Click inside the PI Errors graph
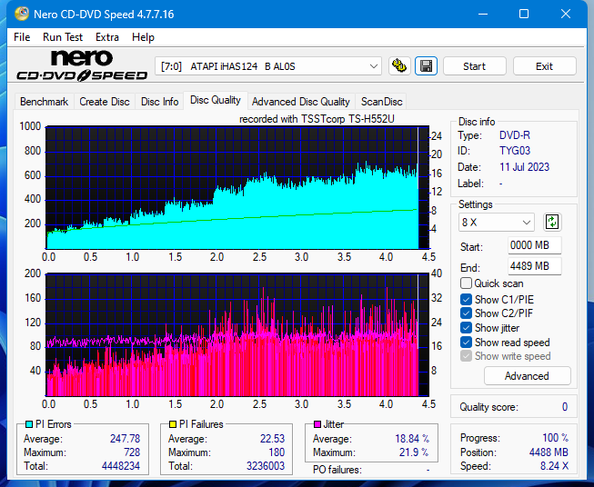Screen dimensions: 594x487 [x=237, y=188]
